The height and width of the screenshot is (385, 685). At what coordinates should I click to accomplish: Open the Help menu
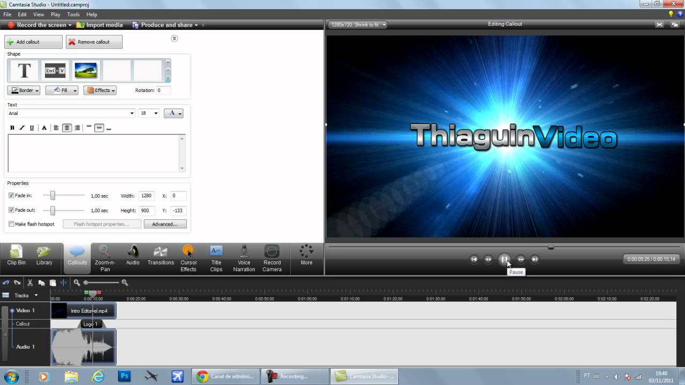point(92,14)
